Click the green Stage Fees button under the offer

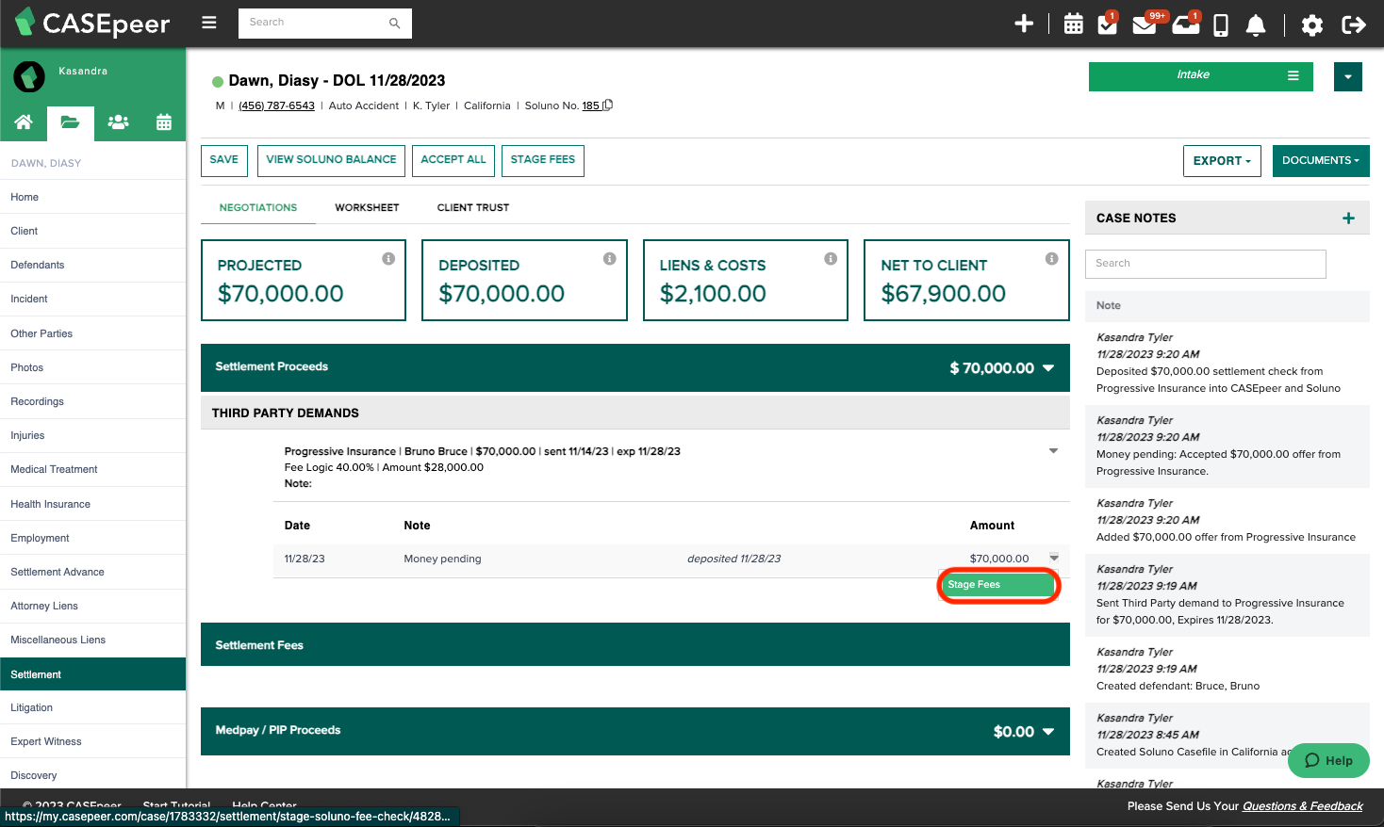(999, 585)
